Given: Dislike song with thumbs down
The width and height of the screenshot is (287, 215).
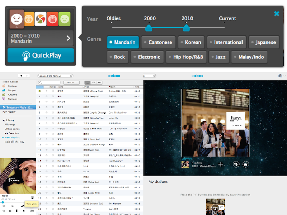Looking at the screenshot, I should [236, 164].
